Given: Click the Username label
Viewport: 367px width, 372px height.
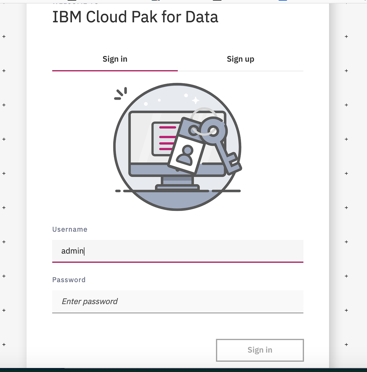Looking at the screenshot, I should click(70, 229).
